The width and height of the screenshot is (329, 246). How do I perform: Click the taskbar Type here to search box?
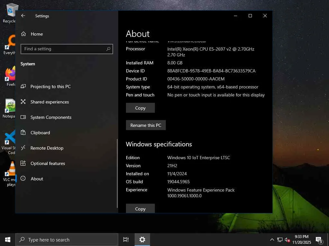(67, 240)
